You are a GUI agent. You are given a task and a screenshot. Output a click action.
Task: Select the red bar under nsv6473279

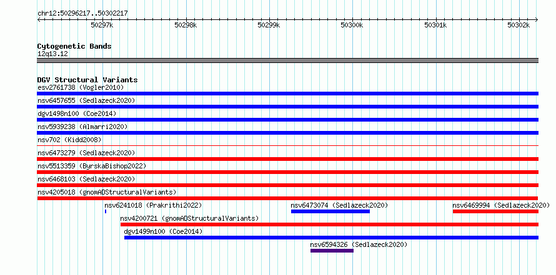287,159
